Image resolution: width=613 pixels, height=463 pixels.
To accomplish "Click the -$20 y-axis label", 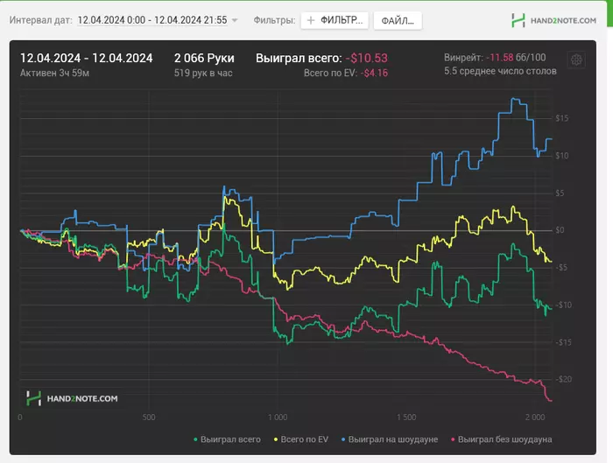I will [x=563, y=379].
